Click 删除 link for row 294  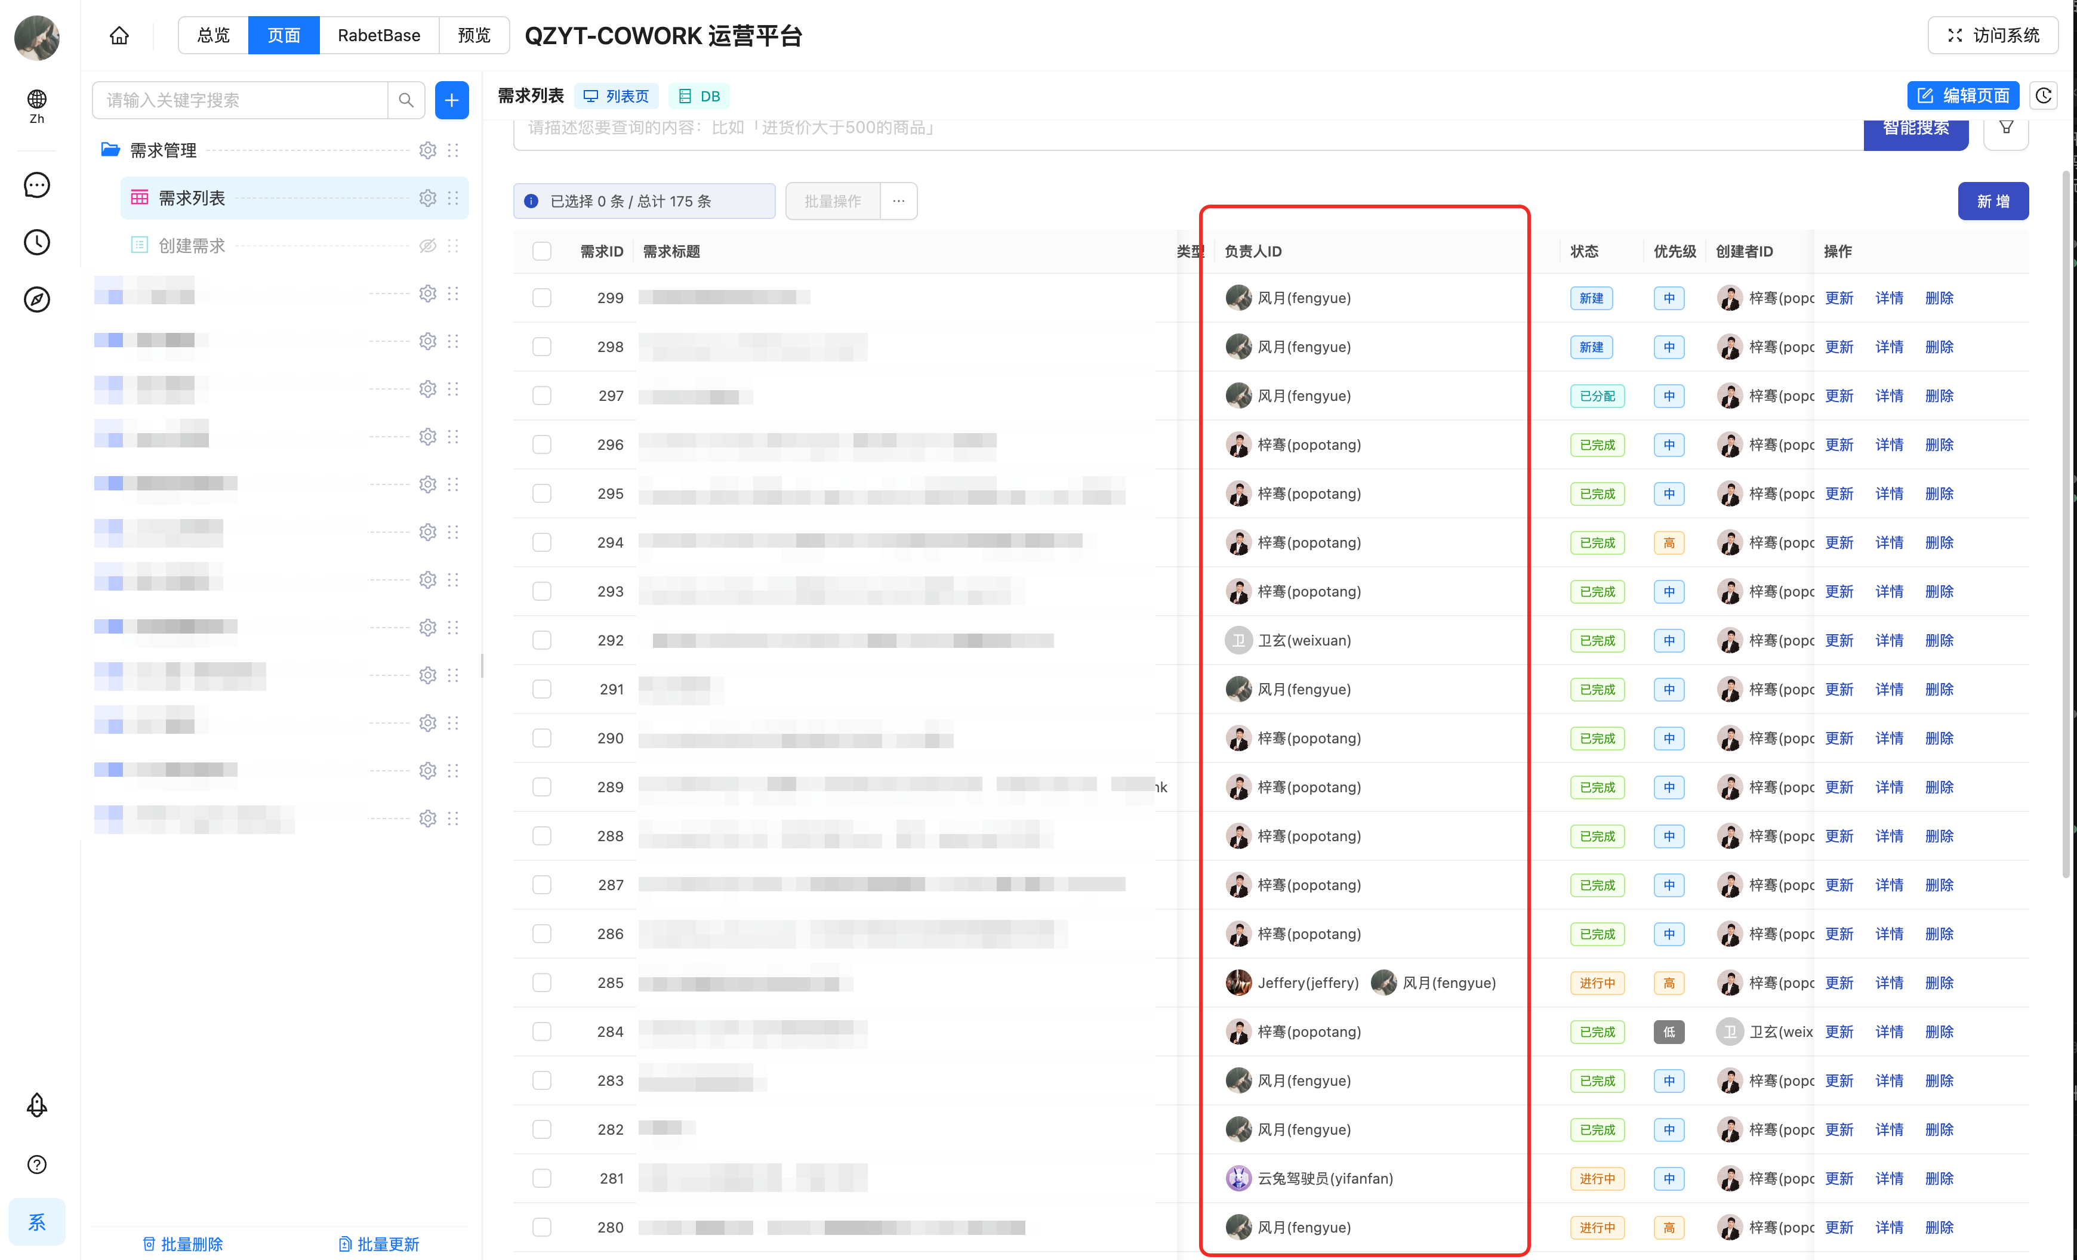click(x=1939, y=542)
